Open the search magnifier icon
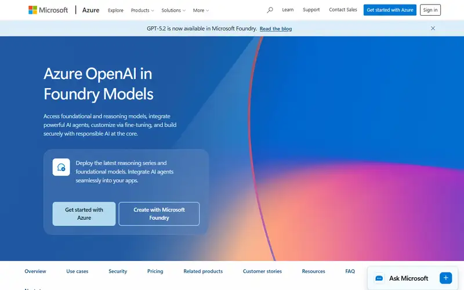This screenshot has height=290, width=464. (x=270, y=10)
